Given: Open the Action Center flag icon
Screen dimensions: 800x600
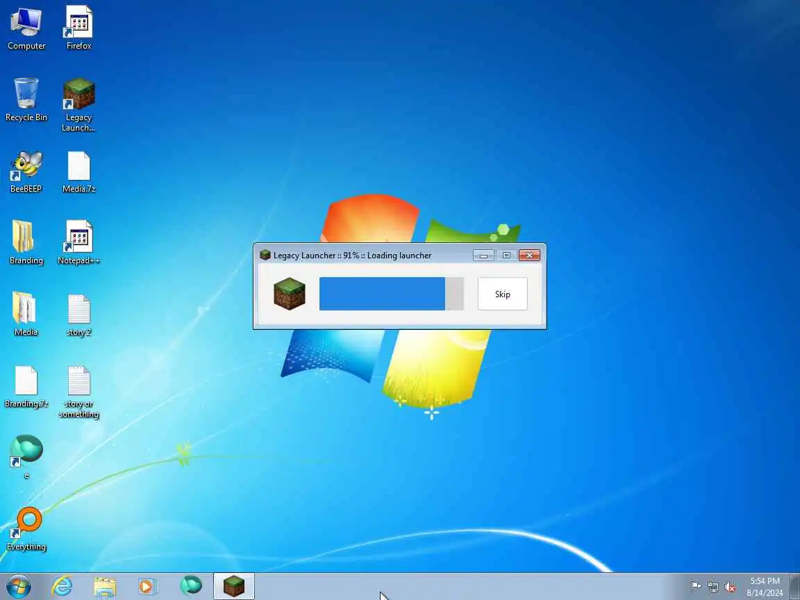Looking at the screenshot, I should 695,587.
